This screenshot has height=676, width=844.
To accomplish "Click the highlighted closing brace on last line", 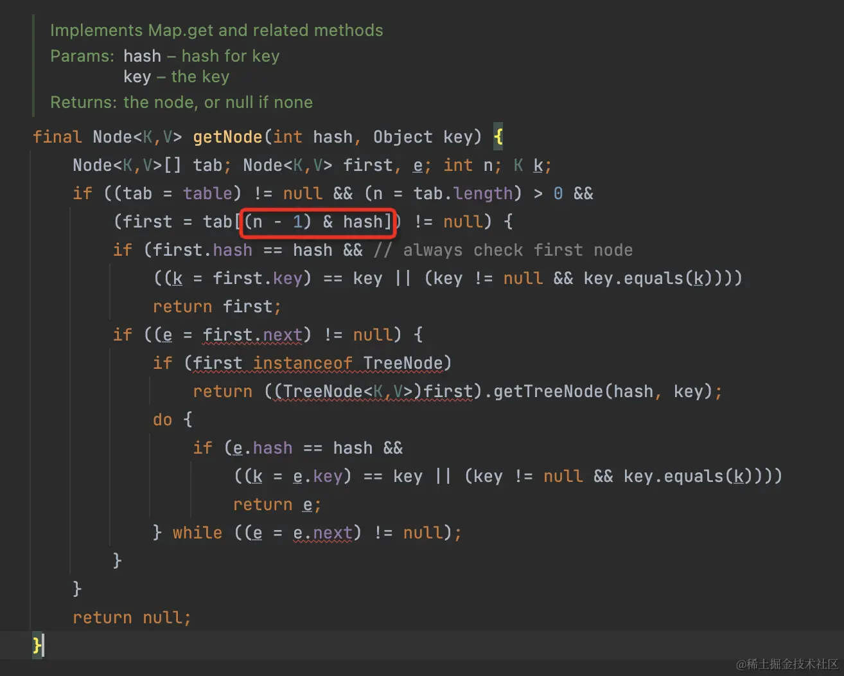I will click(x=37, y=645).
